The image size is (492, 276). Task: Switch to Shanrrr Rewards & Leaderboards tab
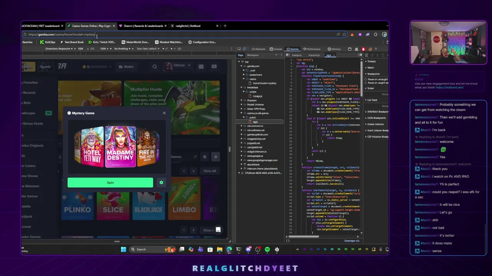(x=143, y=26)
